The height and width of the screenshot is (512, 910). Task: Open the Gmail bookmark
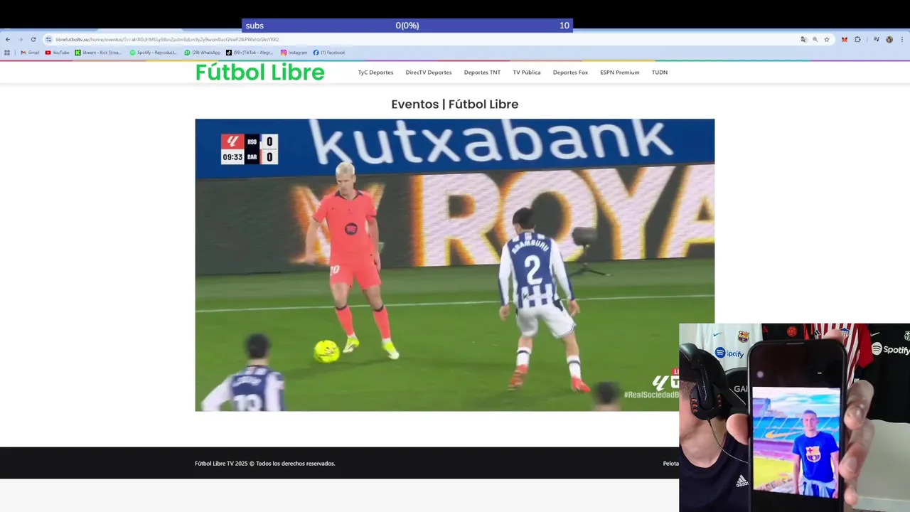pos(30,53)
